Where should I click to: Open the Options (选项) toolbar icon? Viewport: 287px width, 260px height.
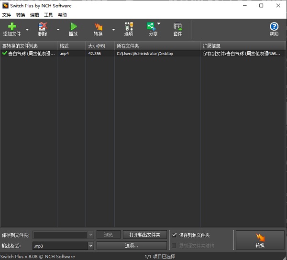(129, 26)
